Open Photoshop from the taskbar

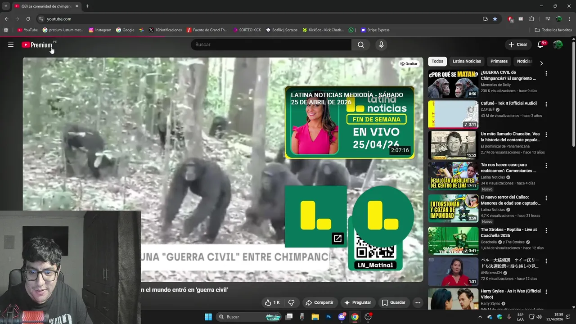[328, 317]
